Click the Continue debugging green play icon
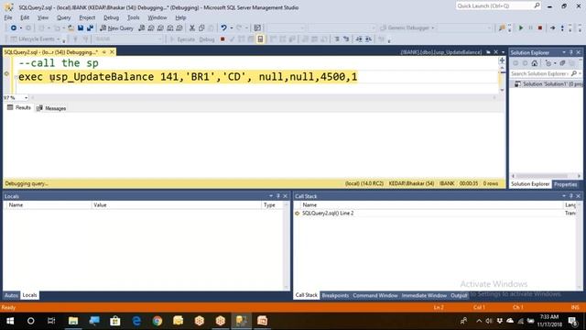 (x=521, y=28)
